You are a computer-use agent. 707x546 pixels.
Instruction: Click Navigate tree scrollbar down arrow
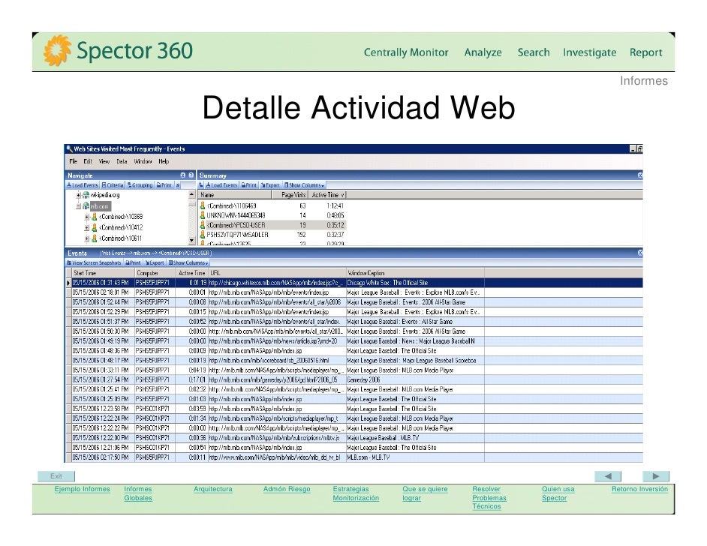click(x=191, y=241)
